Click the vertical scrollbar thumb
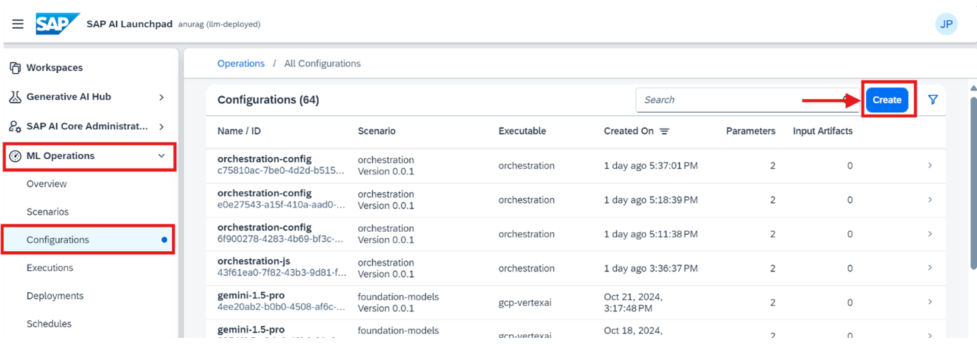977x344 pixels. 973,183
